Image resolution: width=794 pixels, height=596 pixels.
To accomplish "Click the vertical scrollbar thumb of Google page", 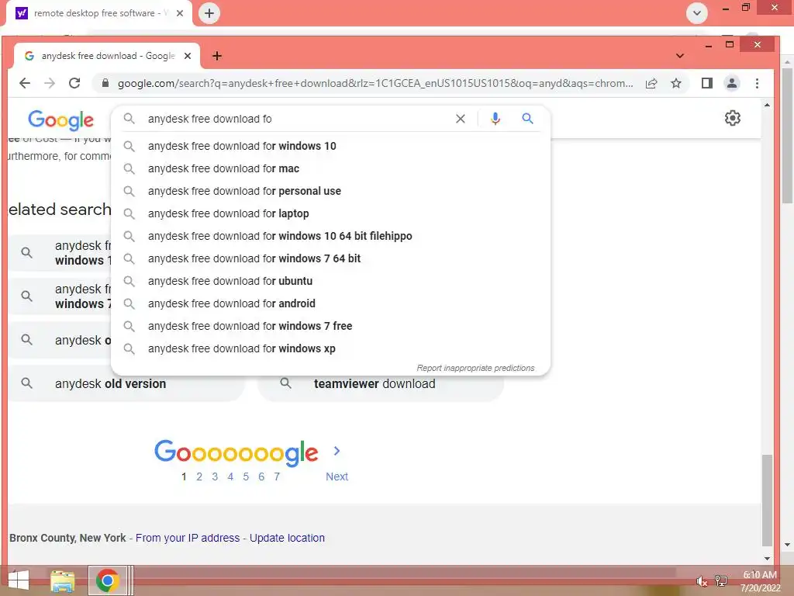I will pyautogui.click(x=767, y=500).
